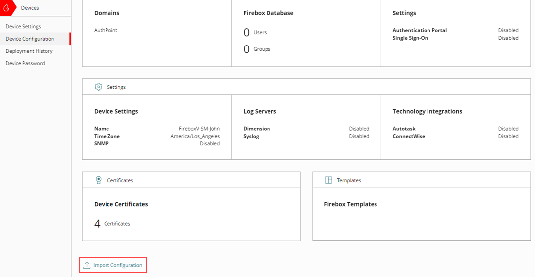Image resolution: width=535 pixels, height=277 pixels.
Task: Click the Import Configuration upload icon
Action: [x=87, y=265]
